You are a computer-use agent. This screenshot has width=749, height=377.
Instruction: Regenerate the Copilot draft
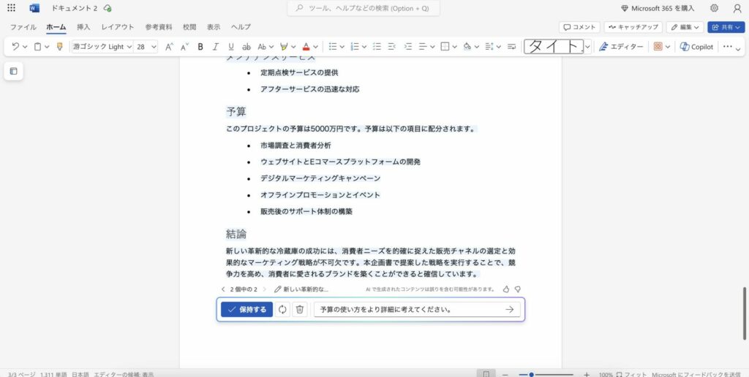(x=282, y=309)
